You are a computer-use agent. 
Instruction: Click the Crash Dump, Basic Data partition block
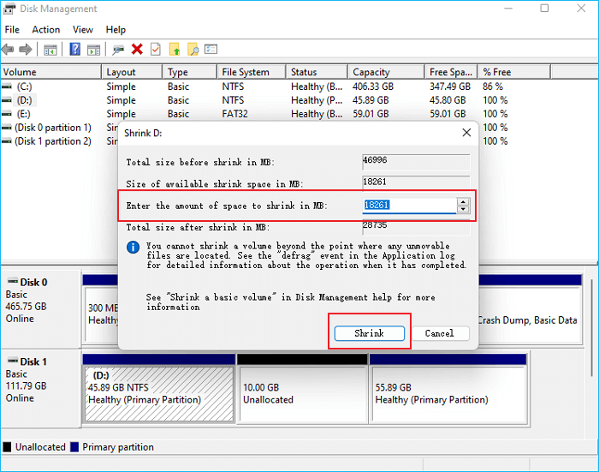[530, 314]
